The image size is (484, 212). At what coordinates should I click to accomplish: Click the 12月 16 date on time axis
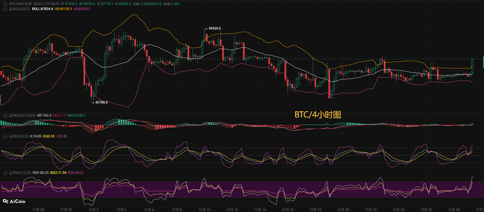pyautogui.click(x=288, y=209)
